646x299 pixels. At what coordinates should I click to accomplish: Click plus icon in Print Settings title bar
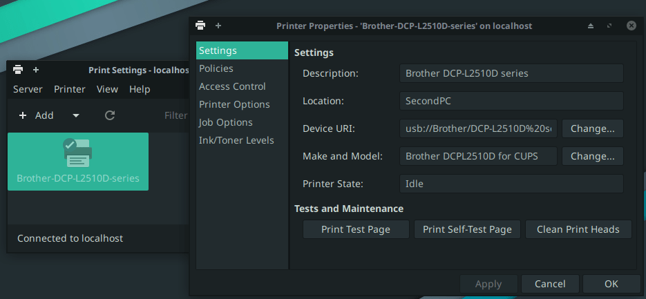click(36, 70)
